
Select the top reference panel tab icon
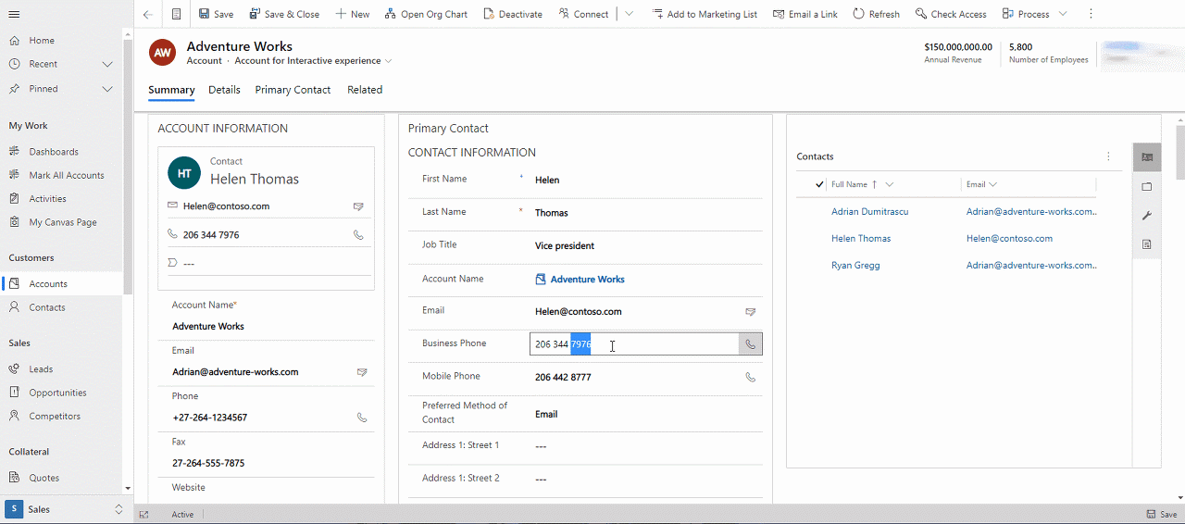coord(1147,157)
